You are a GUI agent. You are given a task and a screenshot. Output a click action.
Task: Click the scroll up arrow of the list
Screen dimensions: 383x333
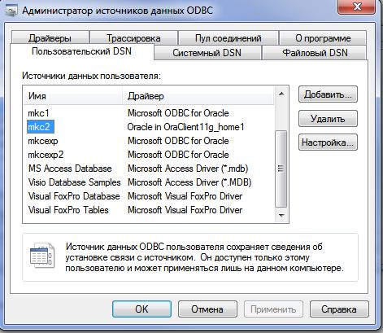tap(281, 94)
